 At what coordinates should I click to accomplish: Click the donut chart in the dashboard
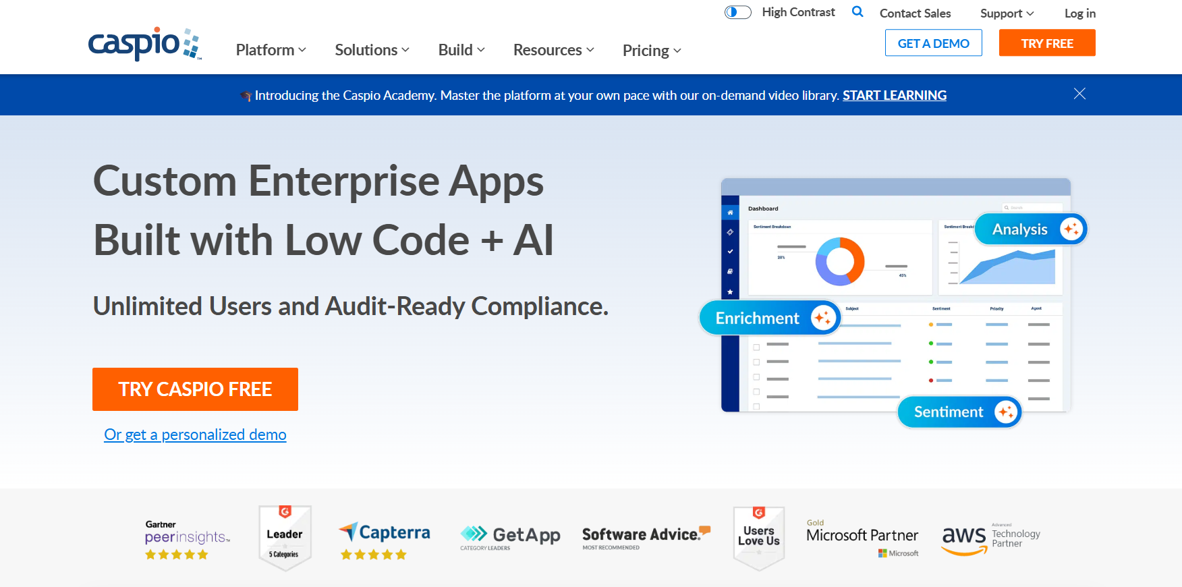click(840, 261)
